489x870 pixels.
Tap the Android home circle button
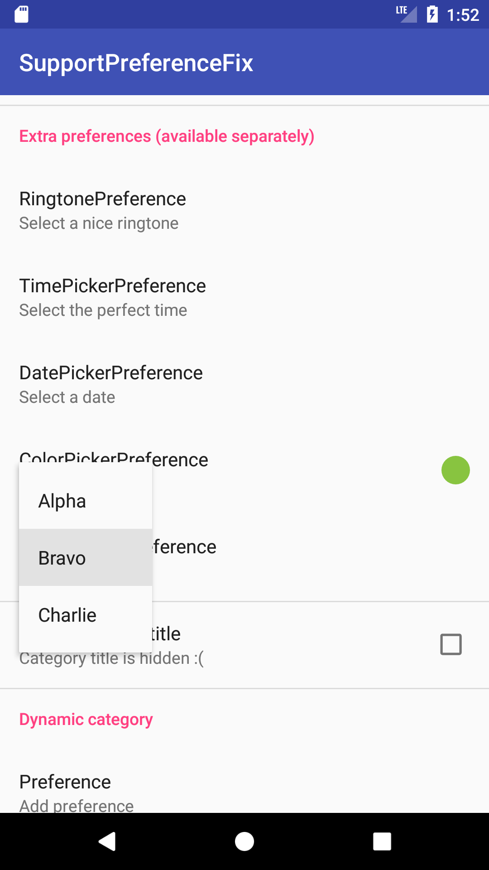(x=244, y=841)
